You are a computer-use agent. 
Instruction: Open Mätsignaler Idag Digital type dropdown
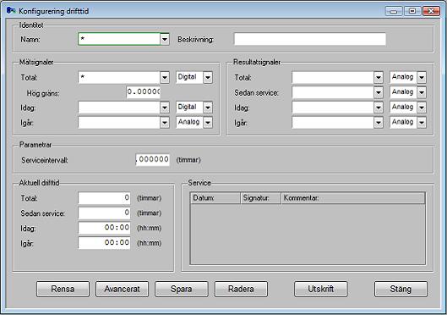point(208,108)
